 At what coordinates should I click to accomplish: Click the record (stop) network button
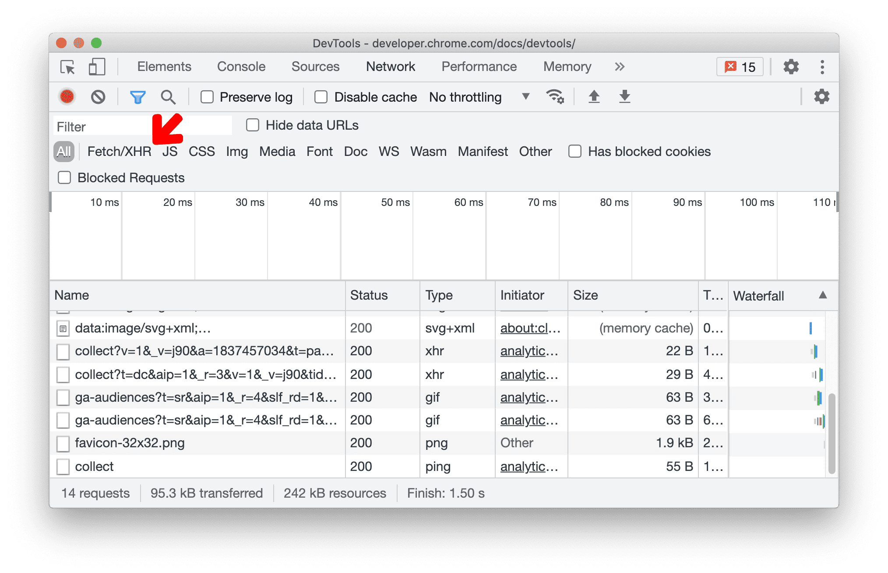pyautogui.click(x=65, y=96)
